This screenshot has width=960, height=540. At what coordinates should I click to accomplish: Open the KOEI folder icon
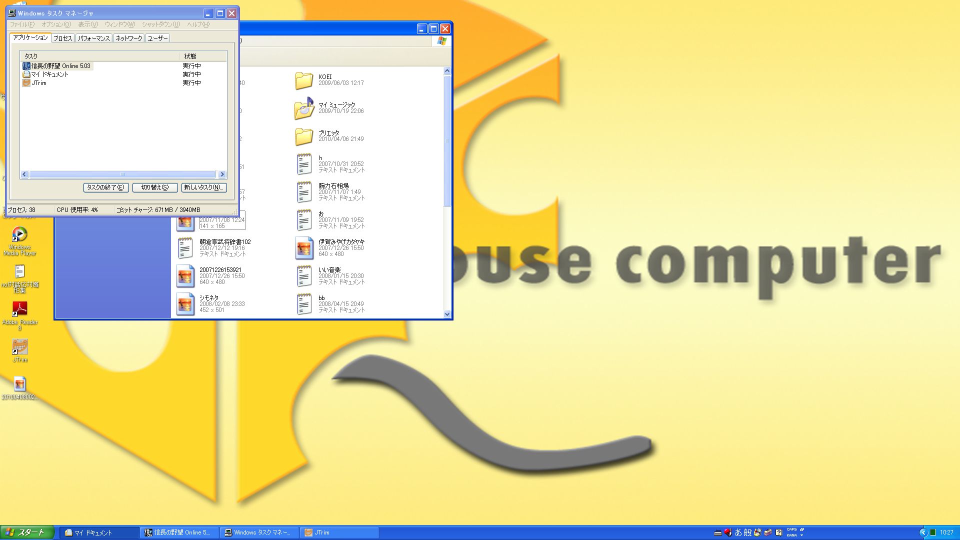pos(303,80)
